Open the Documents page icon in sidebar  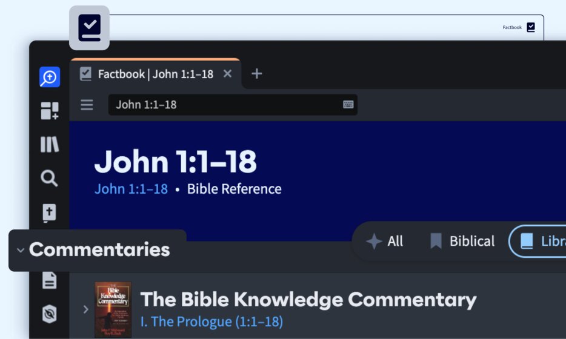click(50, 280)
